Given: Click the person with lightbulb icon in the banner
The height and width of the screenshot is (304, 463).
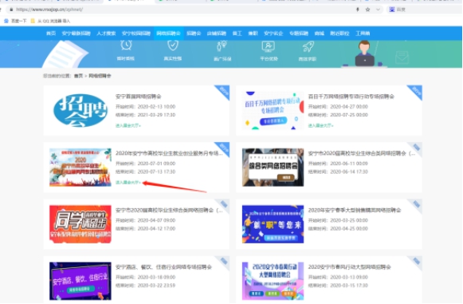Looking at the screenshot, I should (222, 45).
